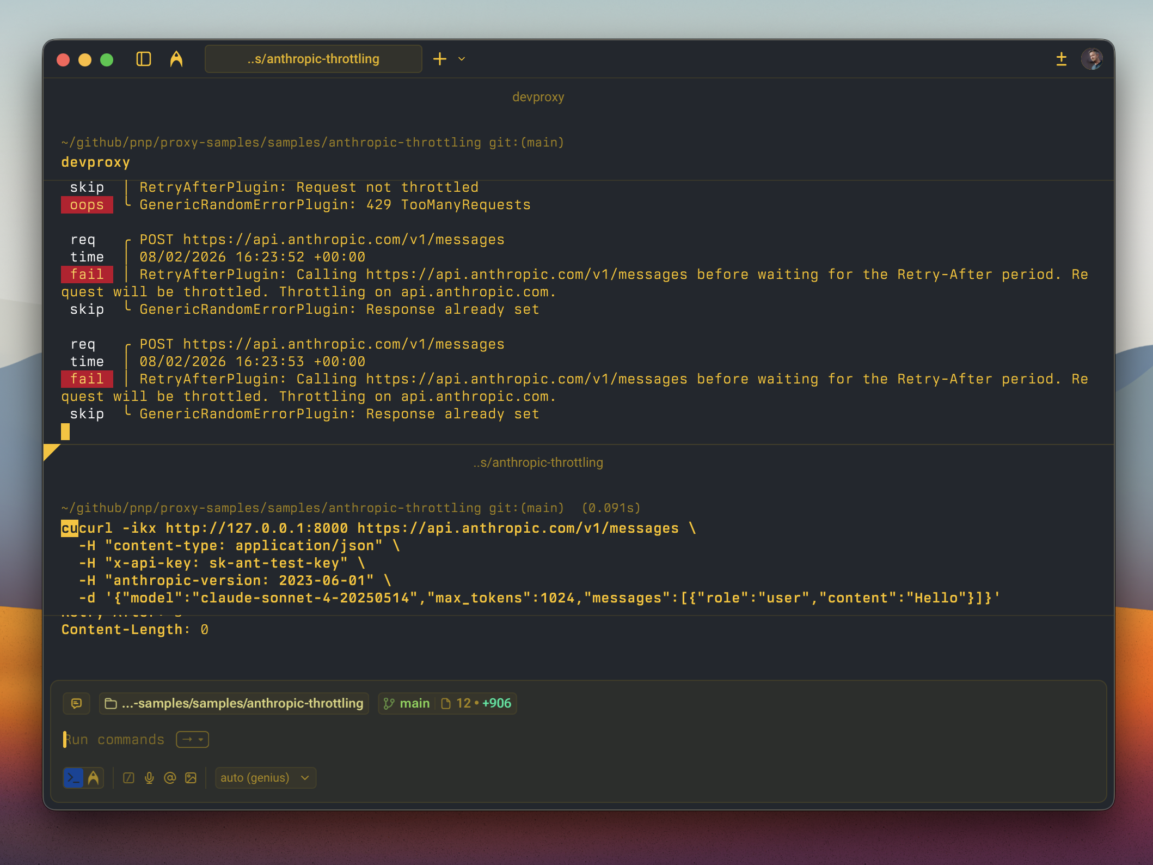Open the auto (genius) model dropdown
This screenshot has height=865, width=1153.
pyautogui.click(x=265, y=778)
